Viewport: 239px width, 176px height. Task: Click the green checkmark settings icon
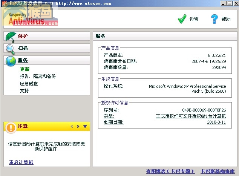[182, 19]
